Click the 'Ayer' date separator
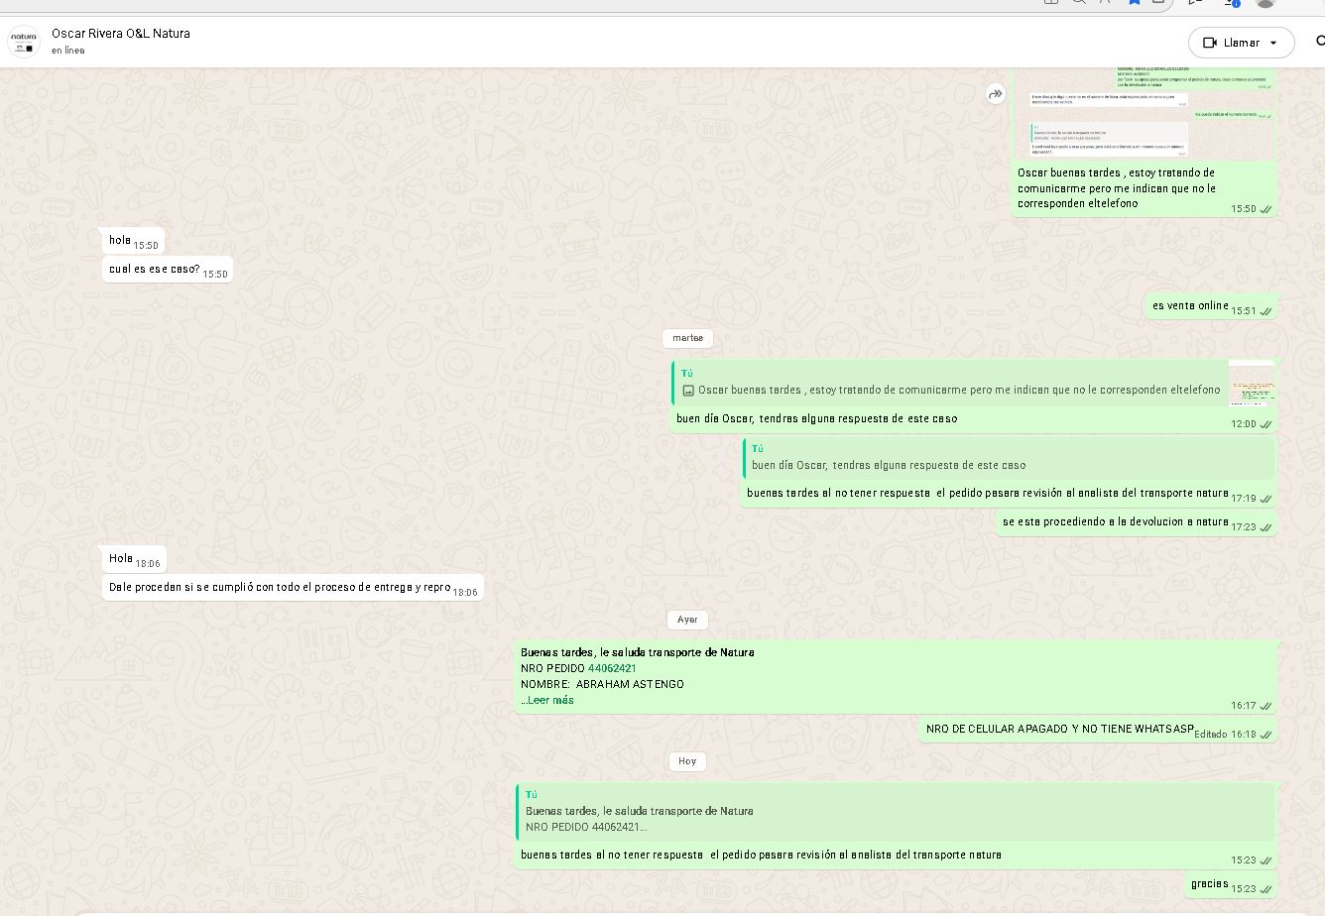Viewport: 1325px width, 916px height. (687, 620)
